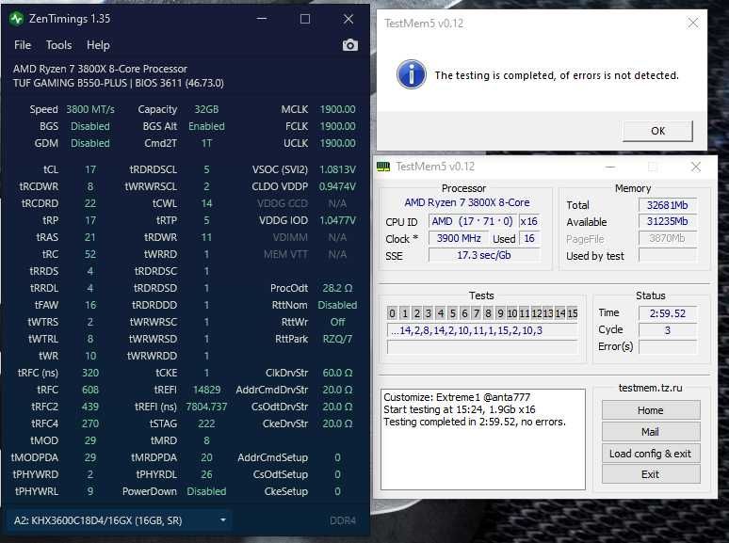Click the Home button in TestMem5

point(651,410)
